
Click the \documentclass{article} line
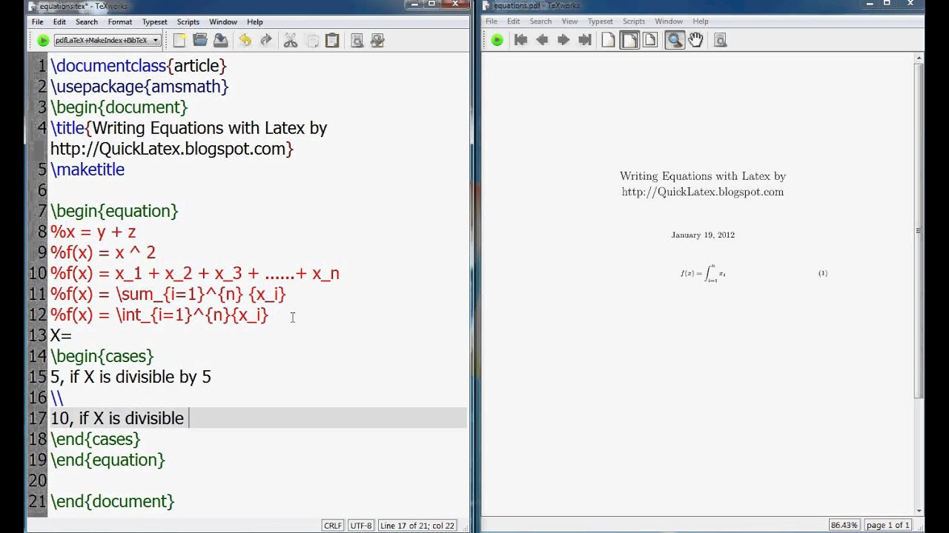pos(139,66)
